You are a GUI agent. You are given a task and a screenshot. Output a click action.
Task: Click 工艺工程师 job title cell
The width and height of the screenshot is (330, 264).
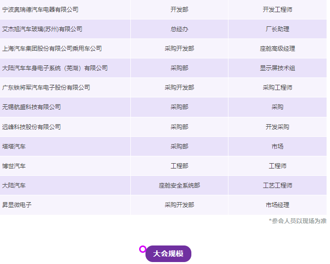coord(277,186)
